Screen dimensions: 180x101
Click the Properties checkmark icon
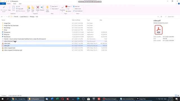(62, 8)
